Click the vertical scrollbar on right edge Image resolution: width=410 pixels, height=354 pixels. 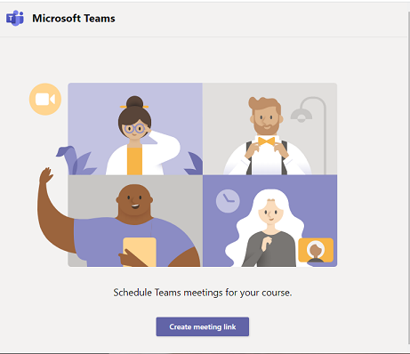[408, 178]
